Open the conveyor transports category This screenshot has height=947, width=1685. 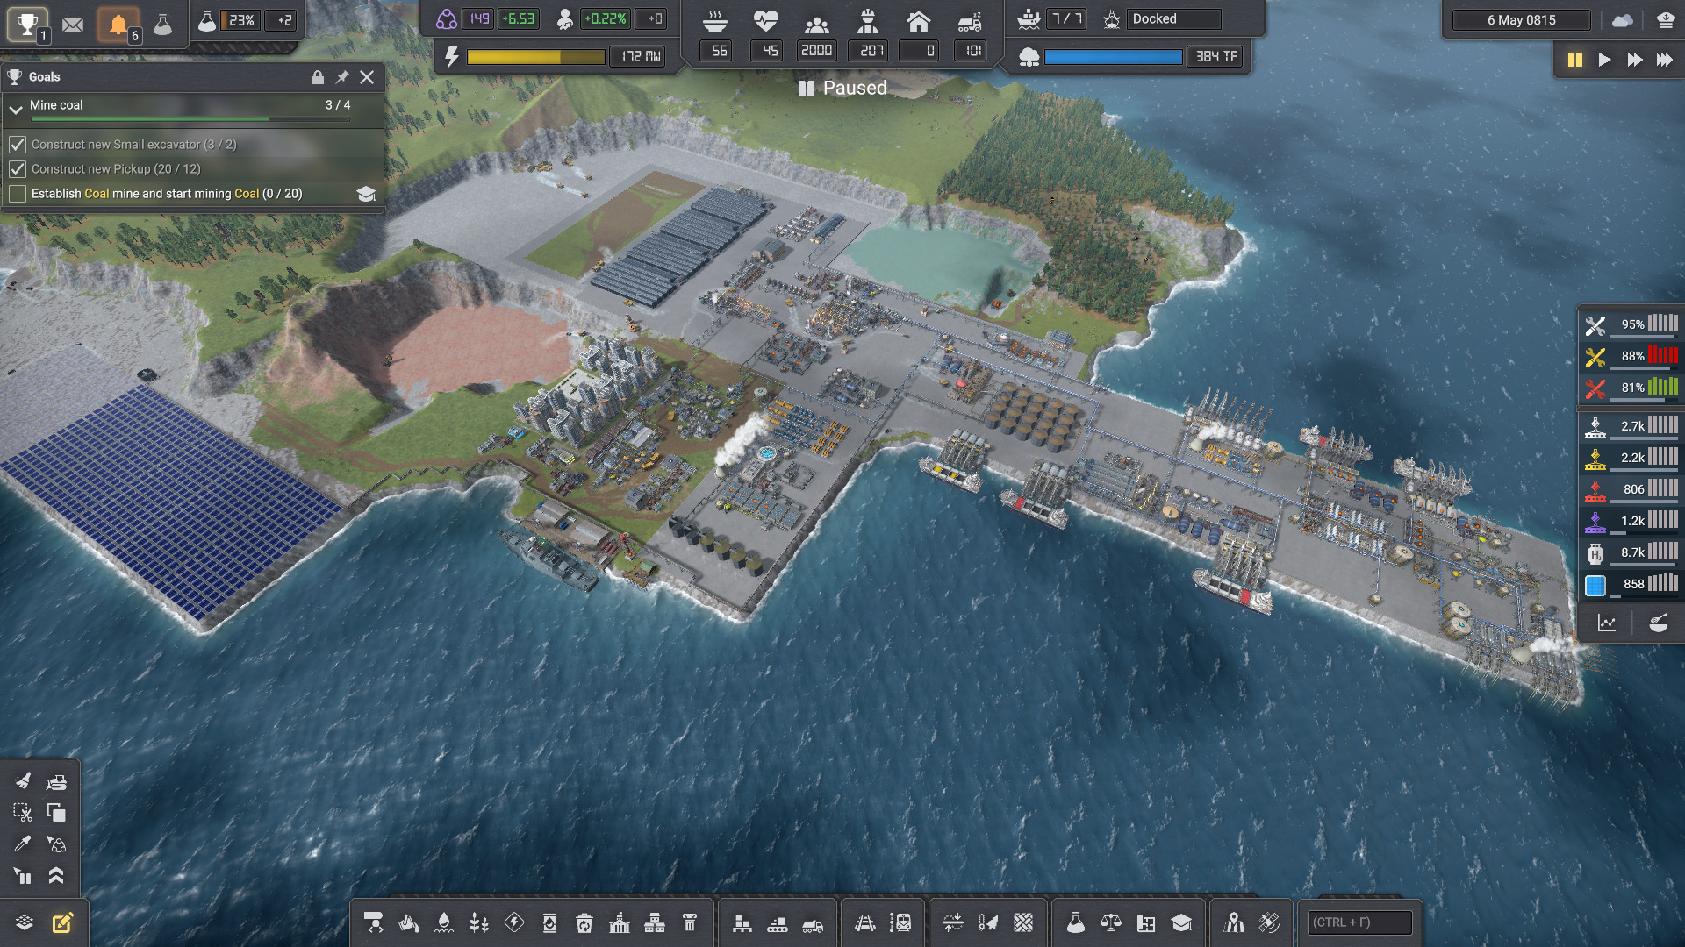(778, 922)
